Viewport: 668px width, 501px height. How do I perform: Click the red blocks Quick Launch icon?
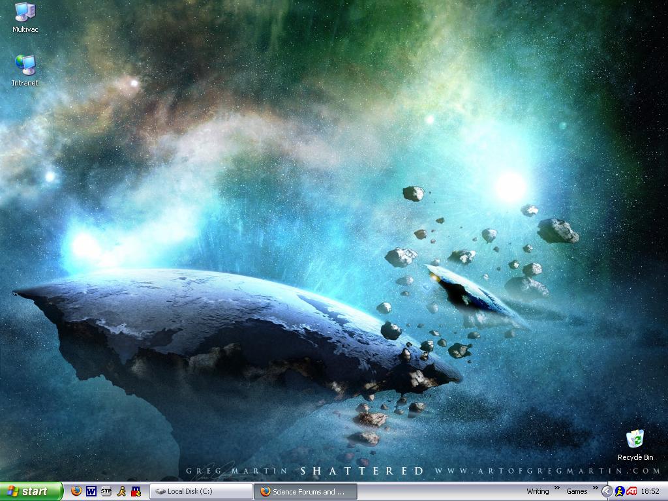coord(136,491)
